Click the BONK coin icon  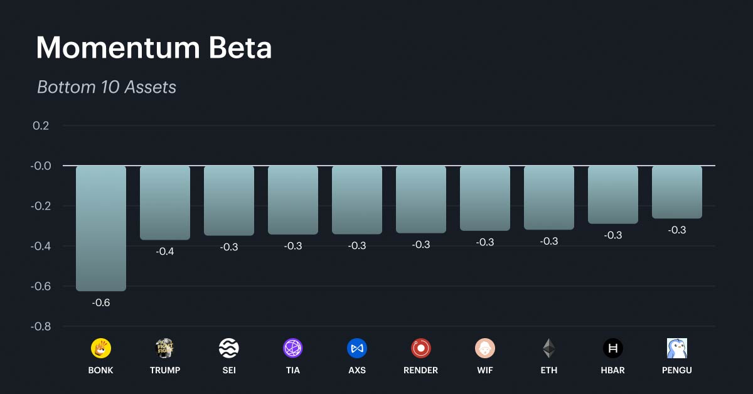(x=101, y=348)
